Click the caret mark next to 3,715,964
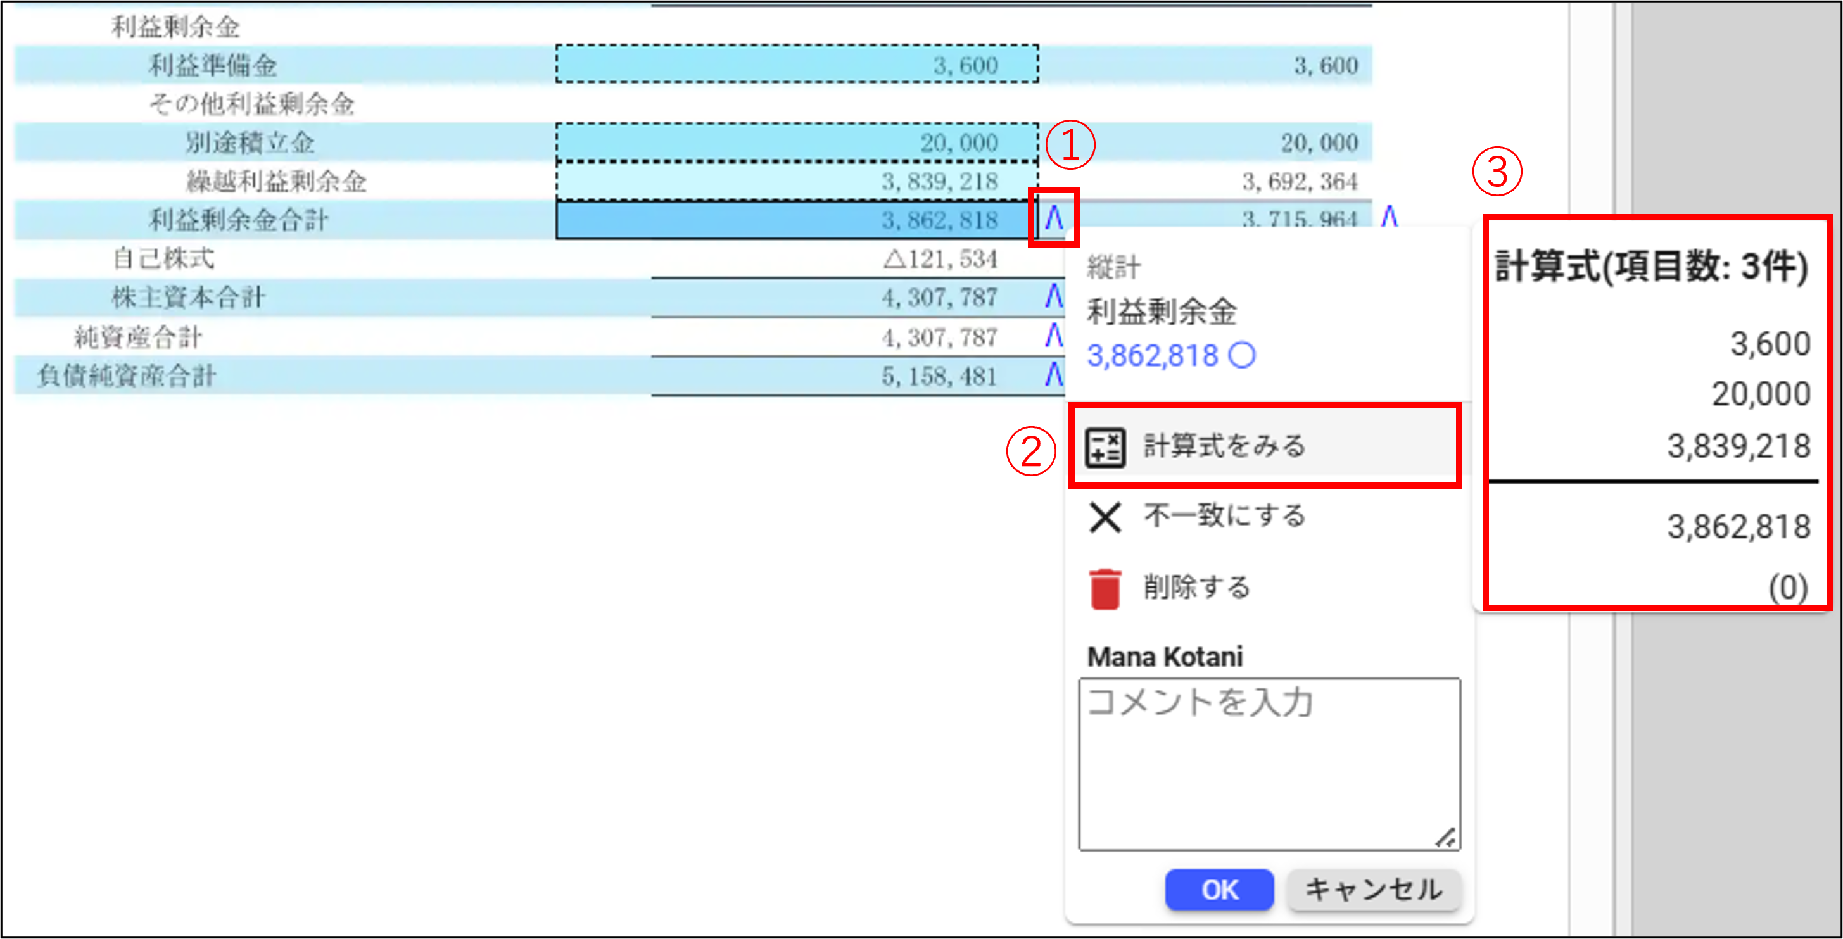 (x=1389, y=216)
